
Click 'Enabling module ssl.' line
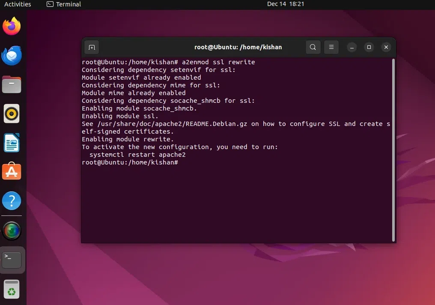(120, 116)
